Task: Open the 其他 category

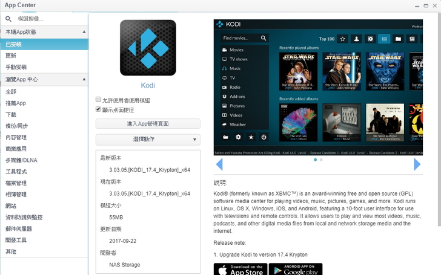Action: (x=44, y=251)
